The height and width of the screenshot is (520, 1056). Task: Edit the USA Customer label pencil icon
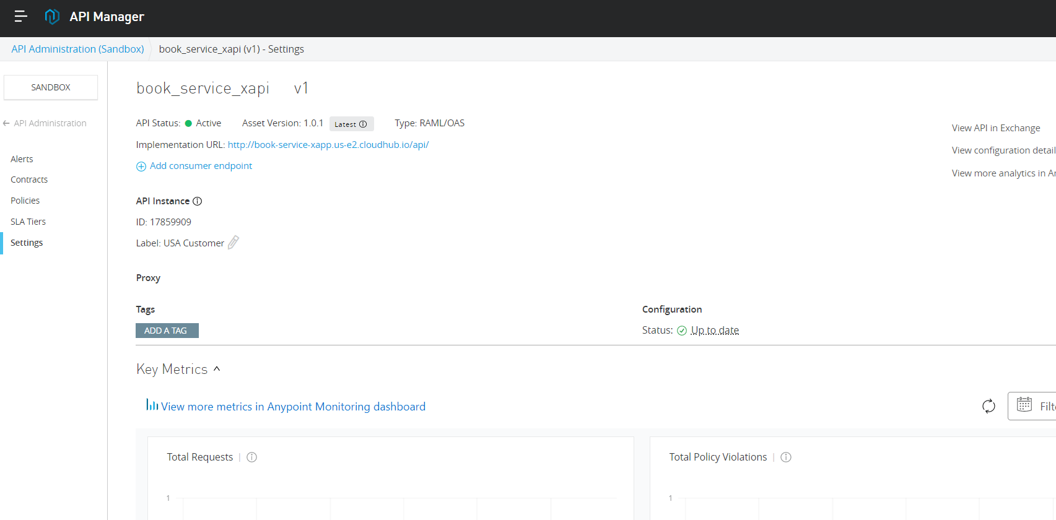pyautogui.click(x=233, y=243)
